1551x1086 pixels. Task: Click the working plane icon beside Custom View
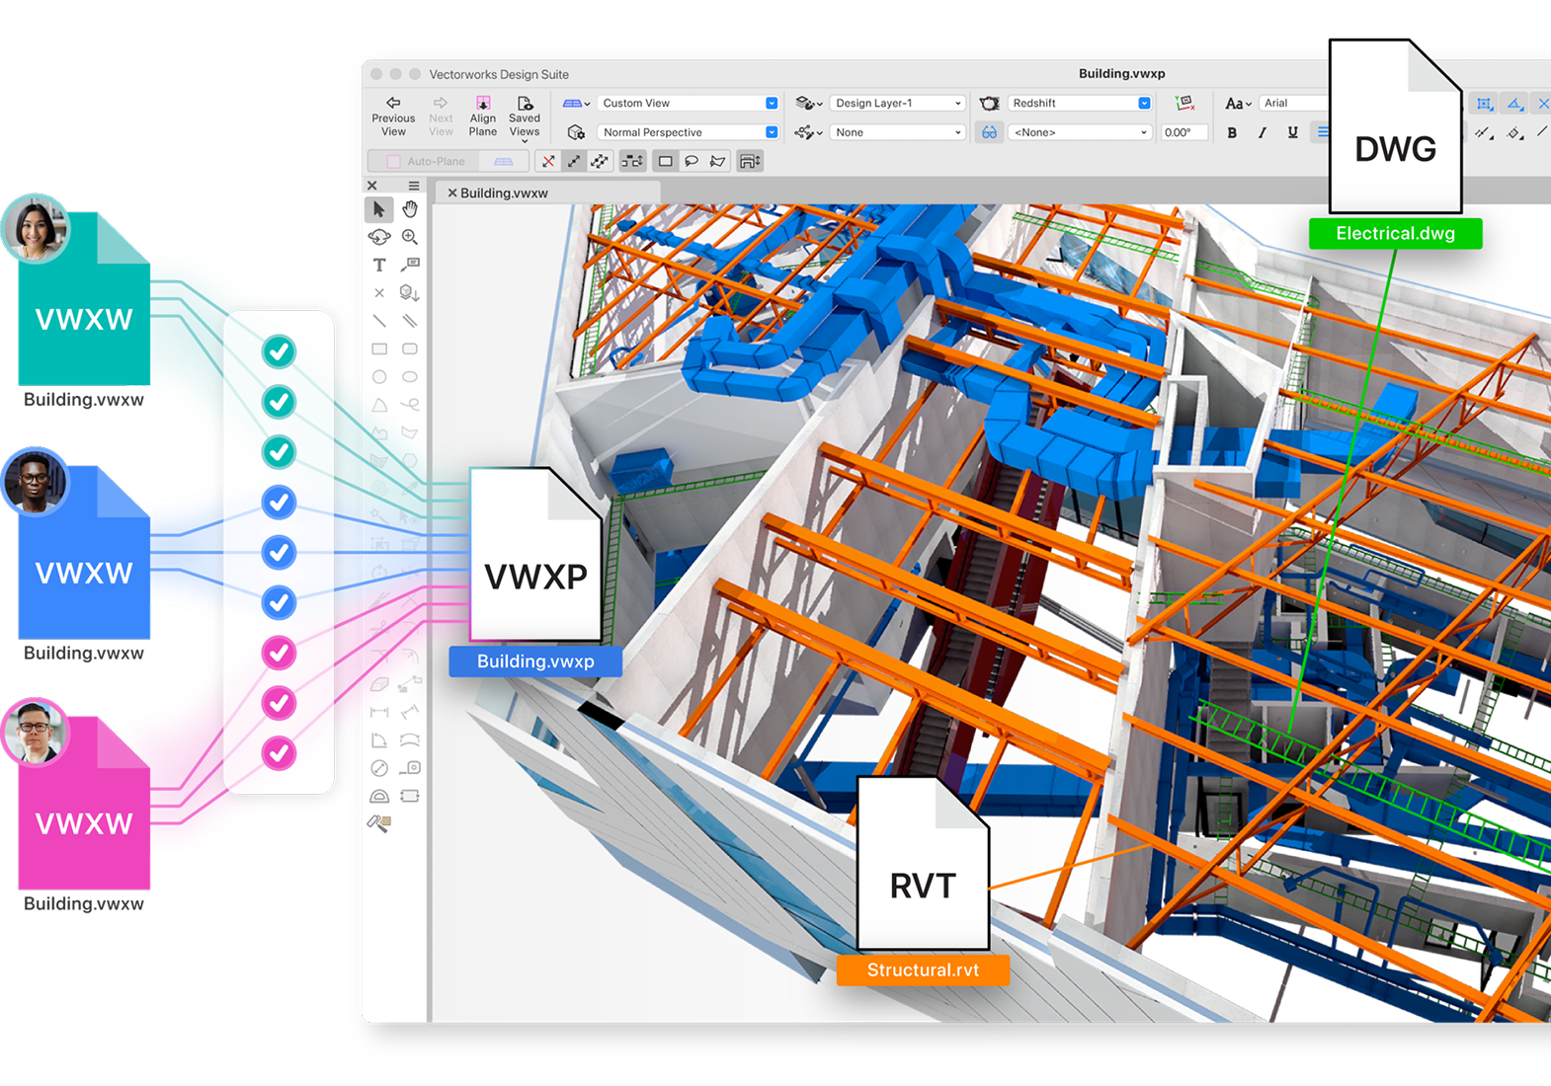[x=575, y=103]
